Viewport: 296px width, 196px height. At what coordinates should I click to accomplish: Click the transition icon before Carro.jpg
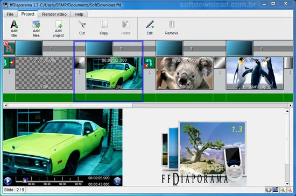point(80,63)
